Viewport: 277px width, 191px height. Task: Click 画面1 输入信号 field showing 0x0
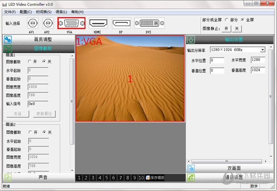tap(38, 104)
